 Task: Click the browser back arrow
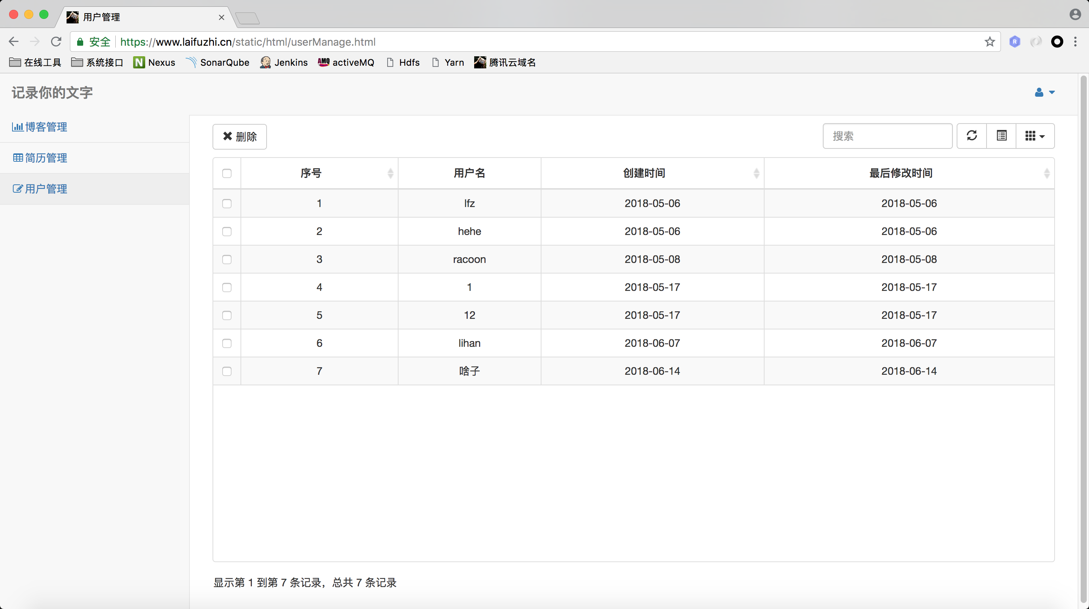tap(14, 42)
